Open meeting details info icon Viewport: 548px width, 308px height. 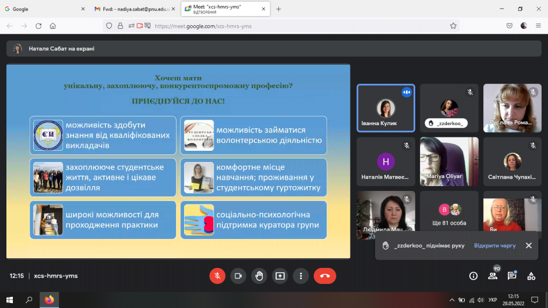click(x=473, y=276)
